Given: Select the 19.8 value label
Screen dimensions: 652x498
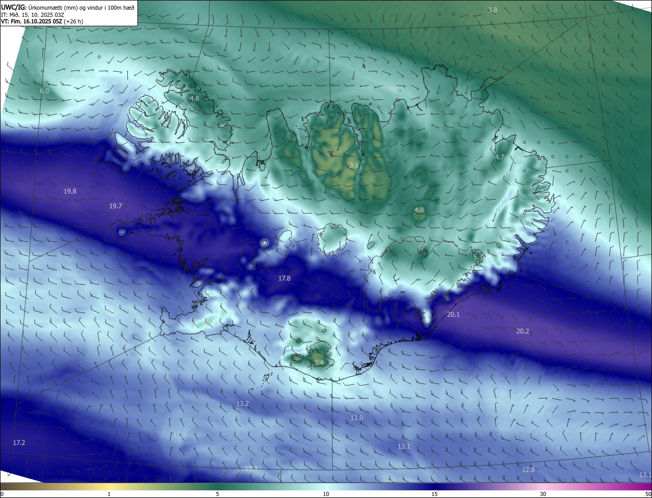Looking at the screenshot, I should [70, 191].
